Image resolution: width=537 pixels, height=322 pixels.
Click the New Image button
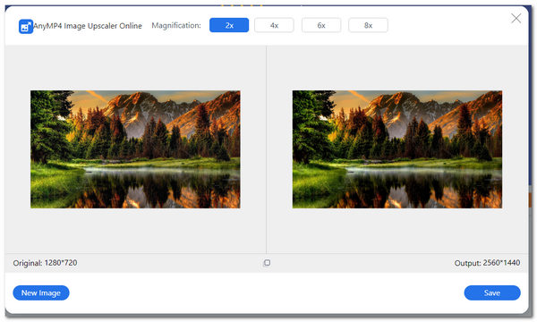click(41, 292)
